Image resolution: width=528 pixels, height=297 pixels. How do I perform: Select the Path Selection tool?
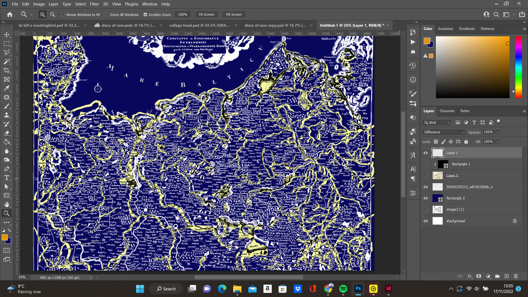7,187
